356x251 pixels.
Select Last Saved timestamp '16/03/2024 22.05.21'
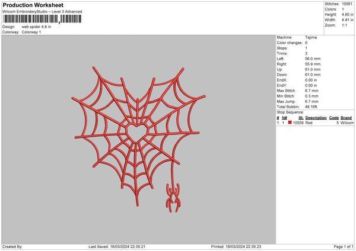tap(128, 247)
